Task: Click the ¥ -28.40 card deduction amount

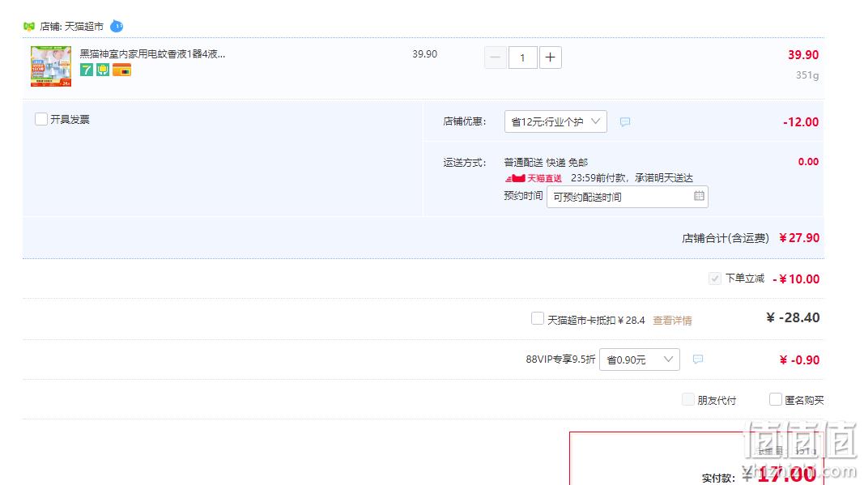Action: click(793, 317)
